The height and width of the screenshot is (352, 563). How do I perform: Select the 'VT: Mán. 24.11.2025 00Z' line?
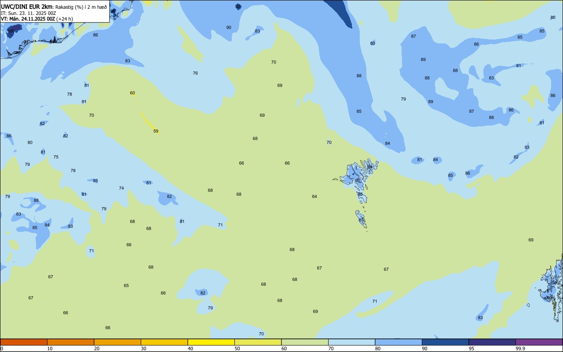[x=28, y=19]
